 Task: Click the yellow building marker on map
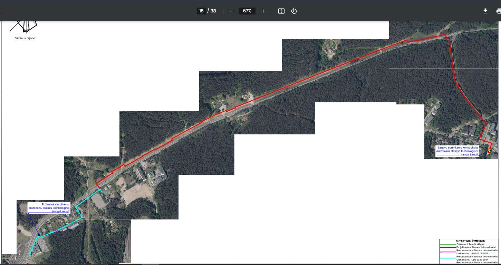(489, 151)
